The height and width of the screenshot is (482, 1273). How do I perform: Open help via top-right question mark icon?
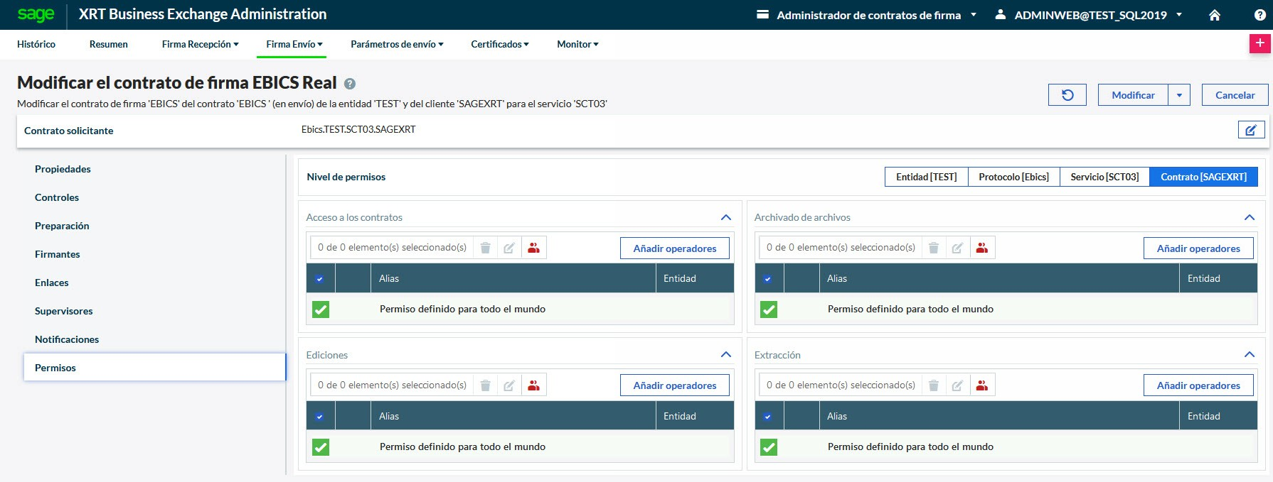tap(1259, 15)
